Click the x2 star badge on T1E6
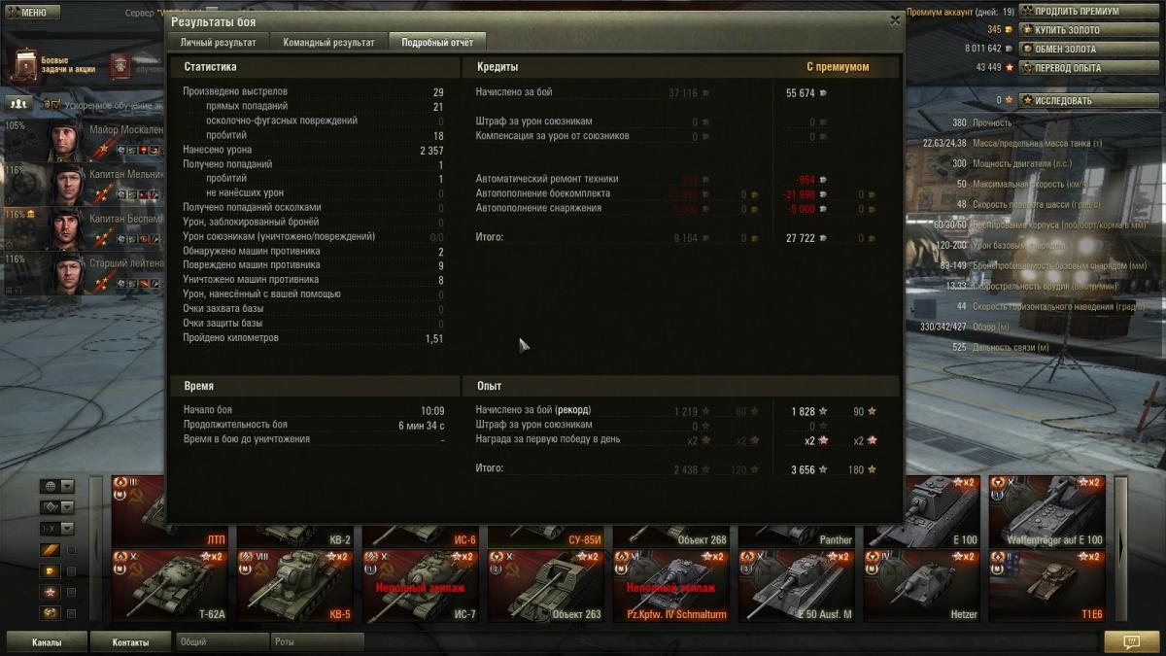Viewport: 1166px width, 656px height. click(1090, 557)
